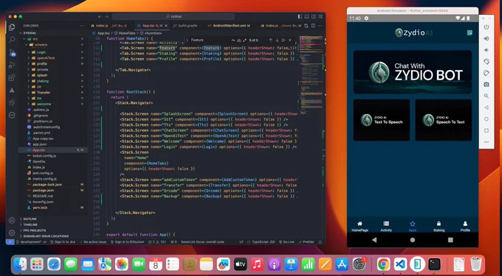Click the find widget next match arrow

pyautogui.click(x=277, y=40)
